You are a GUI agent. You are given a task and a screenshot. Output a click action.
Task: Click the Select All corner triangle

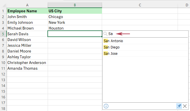click(4, 5)
